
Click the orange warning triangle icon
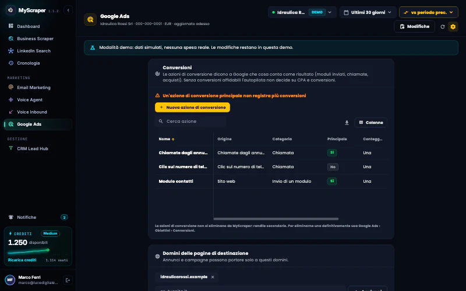coord(157,95)
